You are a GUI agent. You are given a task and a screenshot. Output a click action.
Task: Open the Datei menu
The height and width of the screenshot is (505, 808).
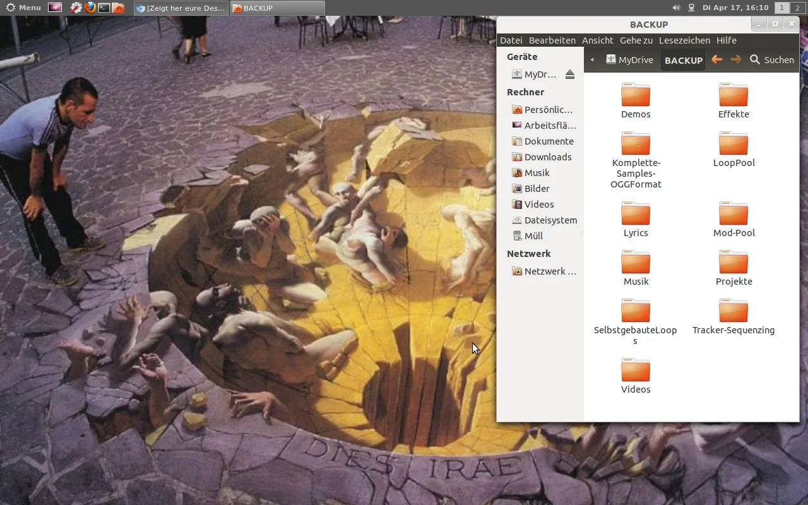coord(511,40)
